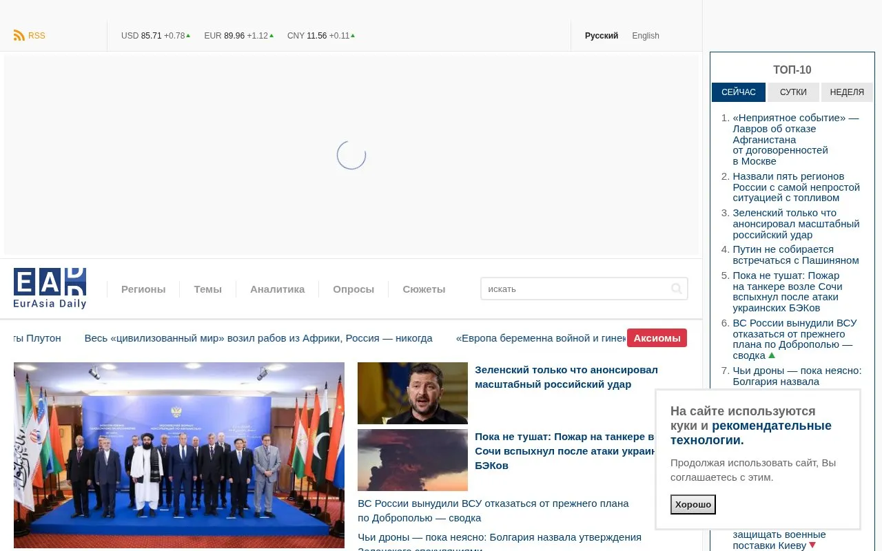
Task: Open the Сюжеты menu
Action: tap(424, 289)
